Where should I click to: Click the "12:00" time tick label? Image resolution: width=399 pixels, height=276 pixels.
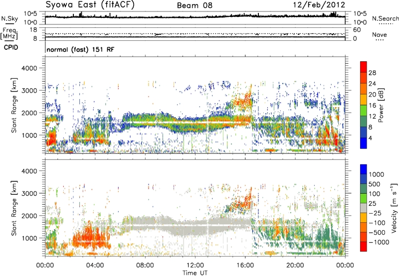(x=195, y=266)
